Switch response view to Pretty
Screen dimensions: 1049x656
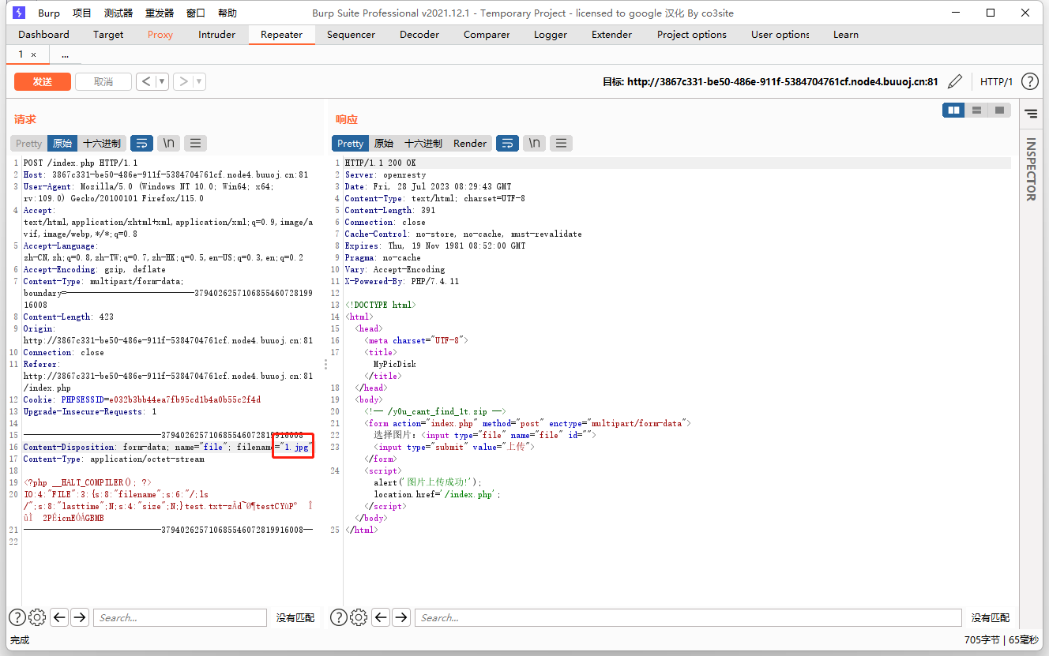[350, 143]
